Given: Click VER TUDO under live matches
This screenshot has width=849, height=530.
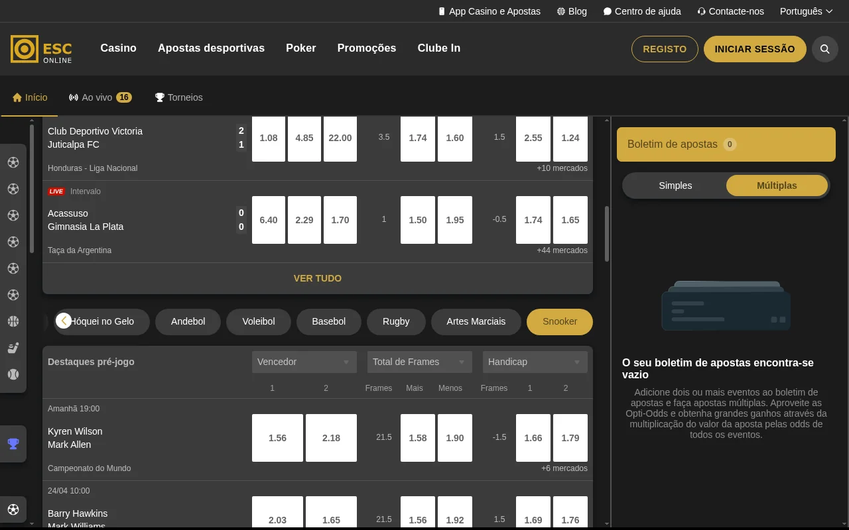Looking at the screenshot, I should click(x=318, y=278).
